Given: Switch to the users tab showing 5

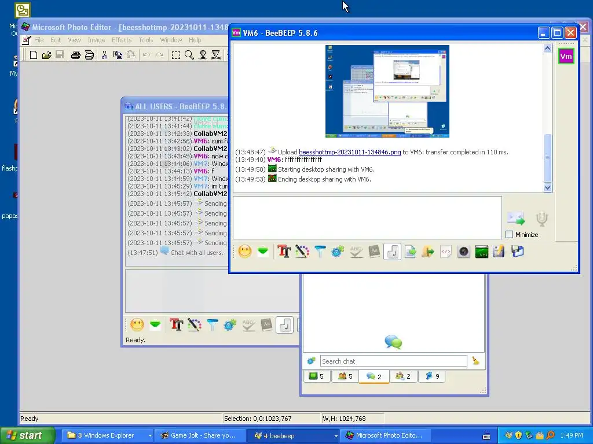Looking at the screenshot, I should click(345, 376).
